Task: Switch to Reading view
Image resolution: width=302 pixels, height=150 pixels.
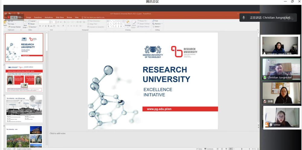Action: coord(226,149)
